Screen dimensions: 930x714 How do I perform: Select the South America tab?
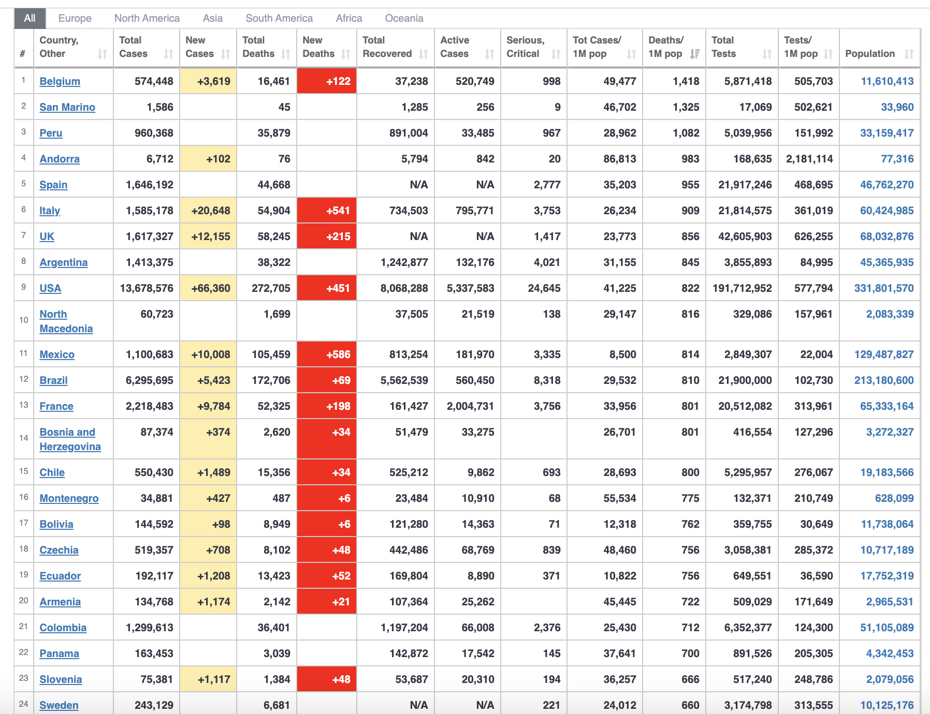point(279,18)
